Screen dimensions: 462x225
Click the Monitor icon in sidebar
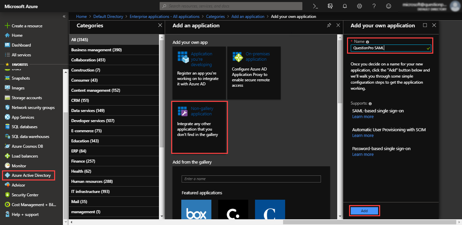tap(7, 166)
